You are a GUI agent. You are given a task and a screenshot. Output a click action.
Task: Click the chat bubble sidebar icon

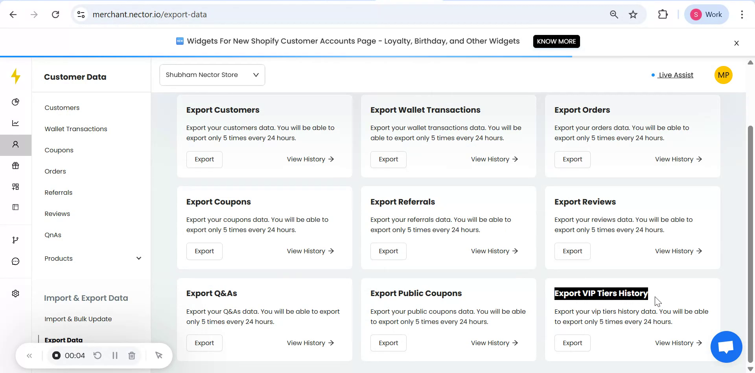pyautogui.click(x=16, y=261)
